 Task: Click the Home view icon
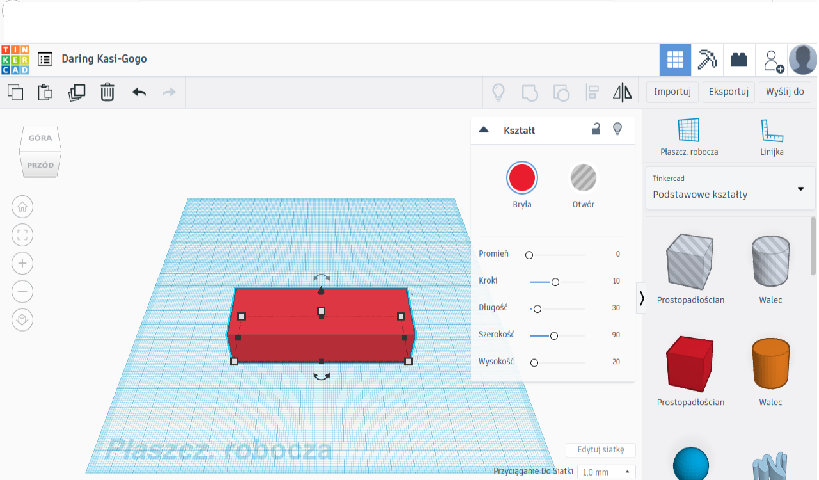22,207
